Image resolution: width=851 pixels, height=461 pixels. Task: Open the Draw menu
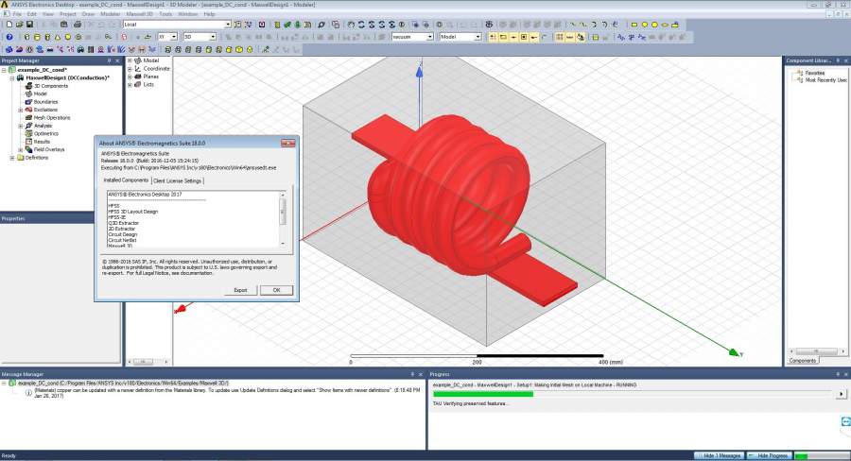pyautogui.click(x=88, y=14)
